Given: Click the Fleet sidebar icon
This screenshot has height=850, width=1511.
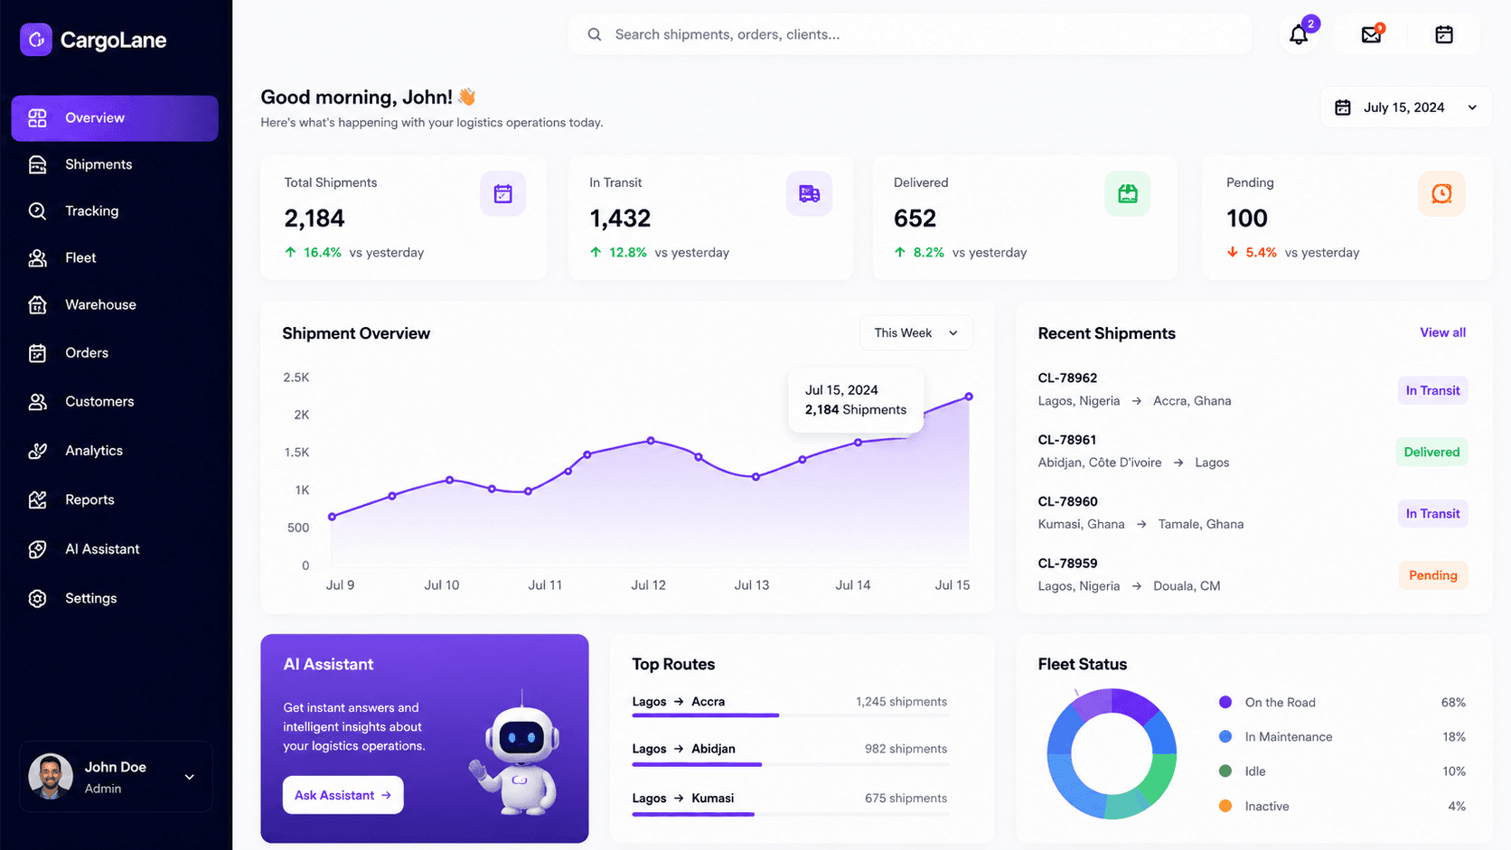Looking at the screenshot, I should (37, 258).
